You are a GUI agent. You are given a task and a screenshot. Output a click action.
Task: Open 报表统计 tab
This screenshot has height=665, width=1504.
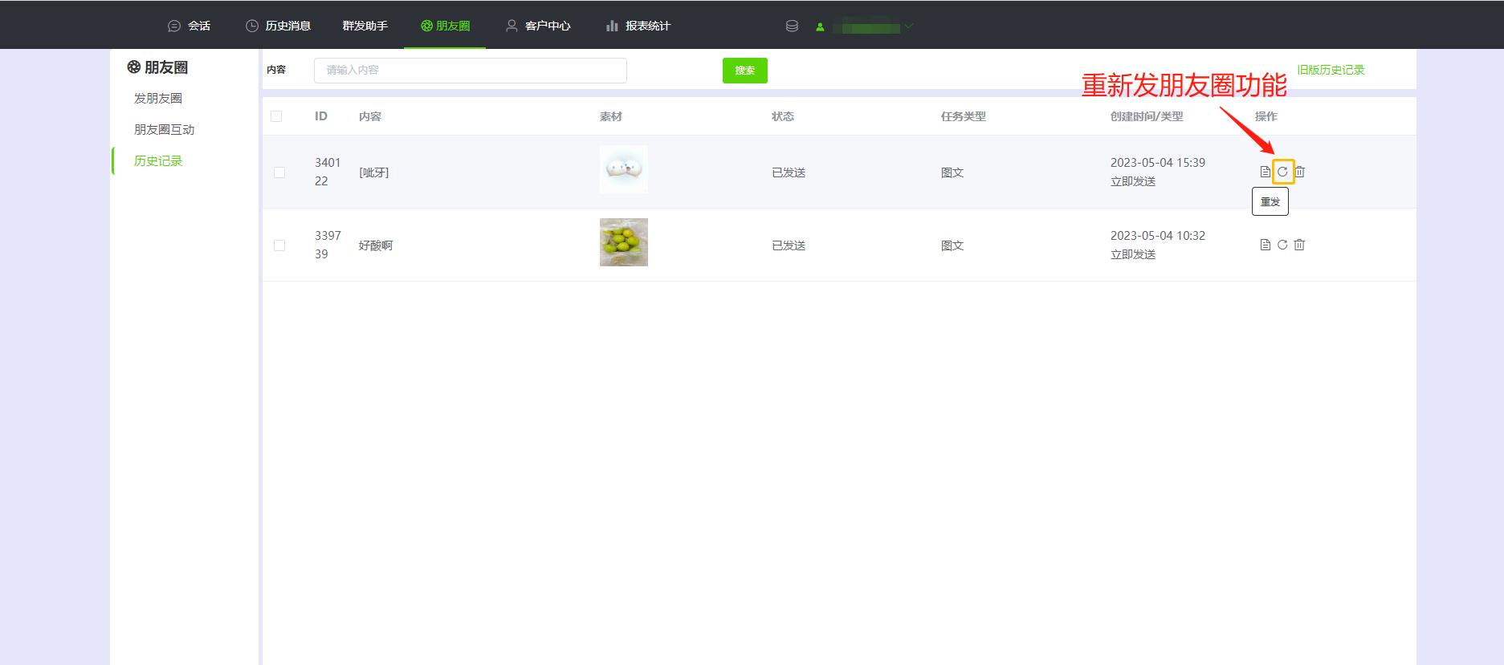point(638,26)
